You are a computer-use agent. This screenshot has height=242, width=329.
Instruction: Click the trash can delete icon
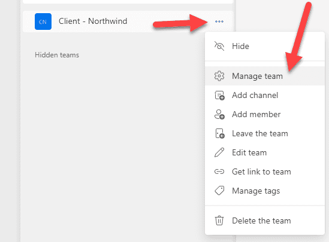219,220
